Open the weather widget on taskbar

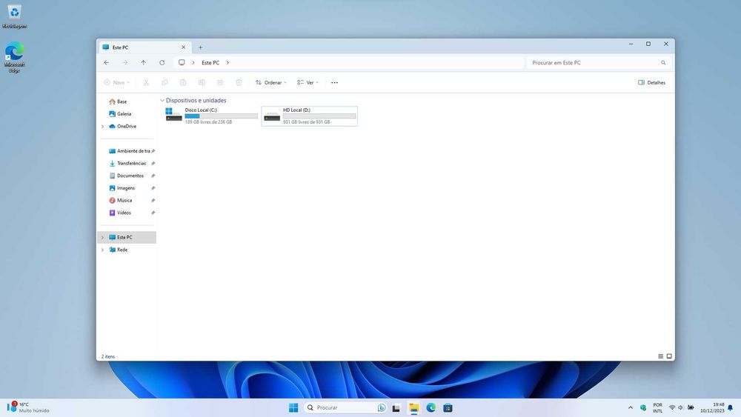point(28,407)
